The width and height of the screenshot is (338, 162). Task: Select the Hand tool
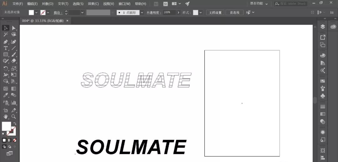[6, 117]
